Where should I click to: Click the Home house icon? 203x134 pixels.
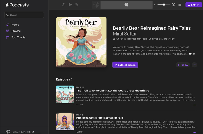point(8,25)
